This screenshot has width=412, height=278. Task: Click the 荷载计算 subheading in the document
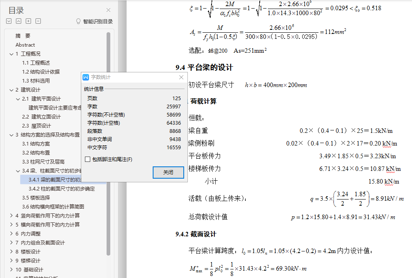click(x=203, y=101)
